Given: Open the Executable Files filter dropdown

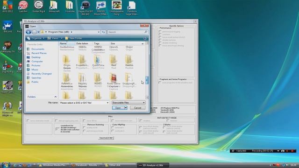Looking at the screenshot, I should click(x=128, y=103).
